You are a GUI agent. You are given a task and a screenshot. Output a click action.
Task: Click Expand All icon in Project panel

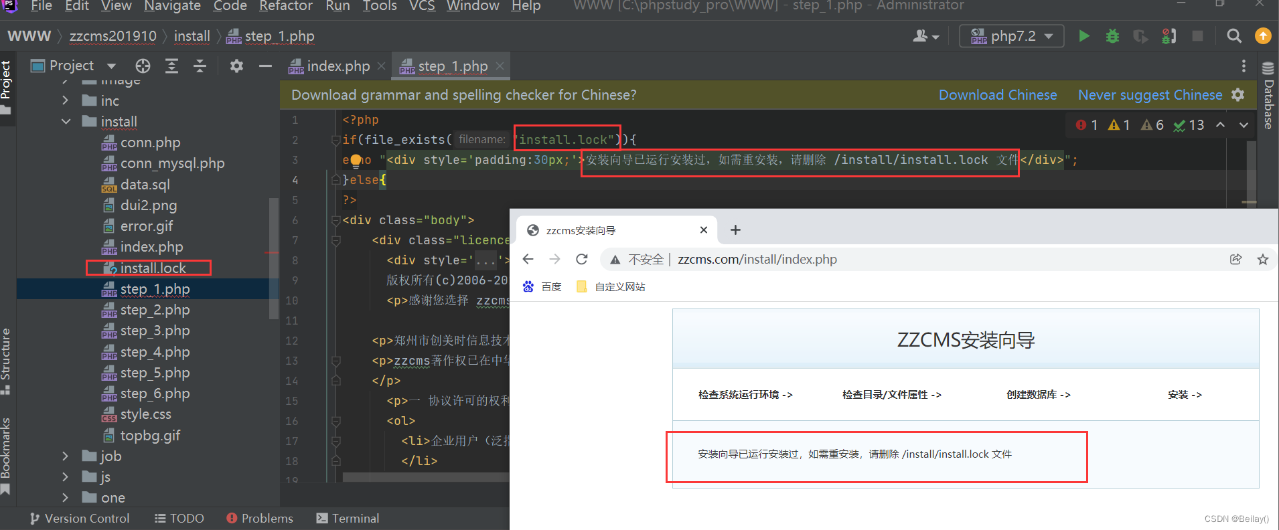click(x=171, y=66)
